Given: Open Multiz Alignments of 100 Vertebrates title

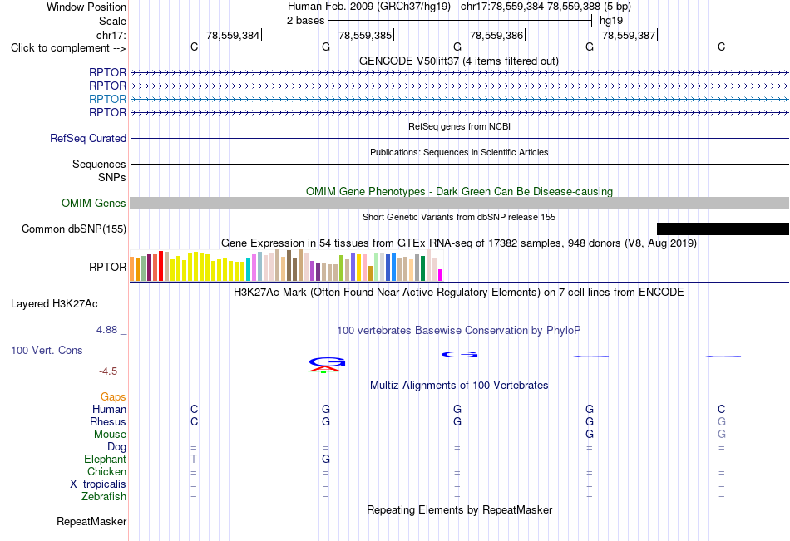Looking at the screenshot, I should [x=459, y=386].
